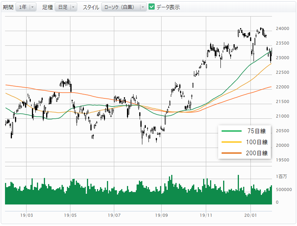Click the 22500 price axis label
297x226 pixels.
pos(282,72)
